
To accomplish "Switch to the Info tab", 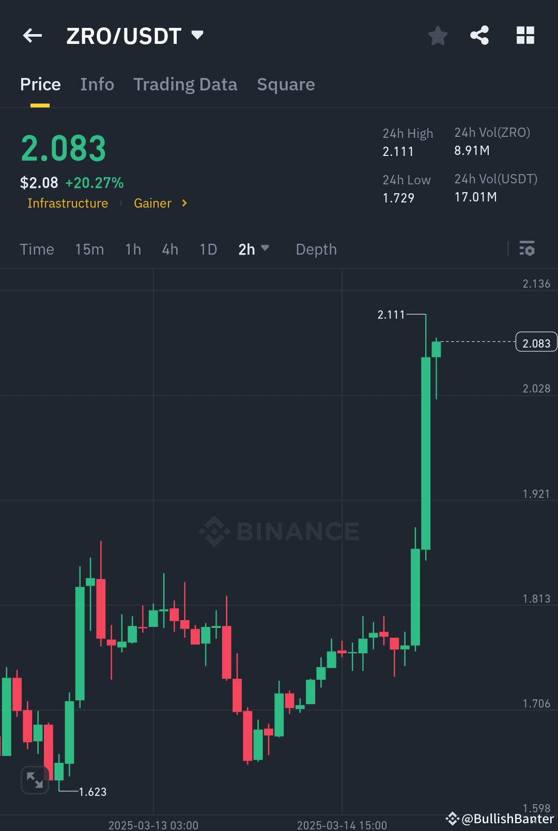I will click(97, 84).
